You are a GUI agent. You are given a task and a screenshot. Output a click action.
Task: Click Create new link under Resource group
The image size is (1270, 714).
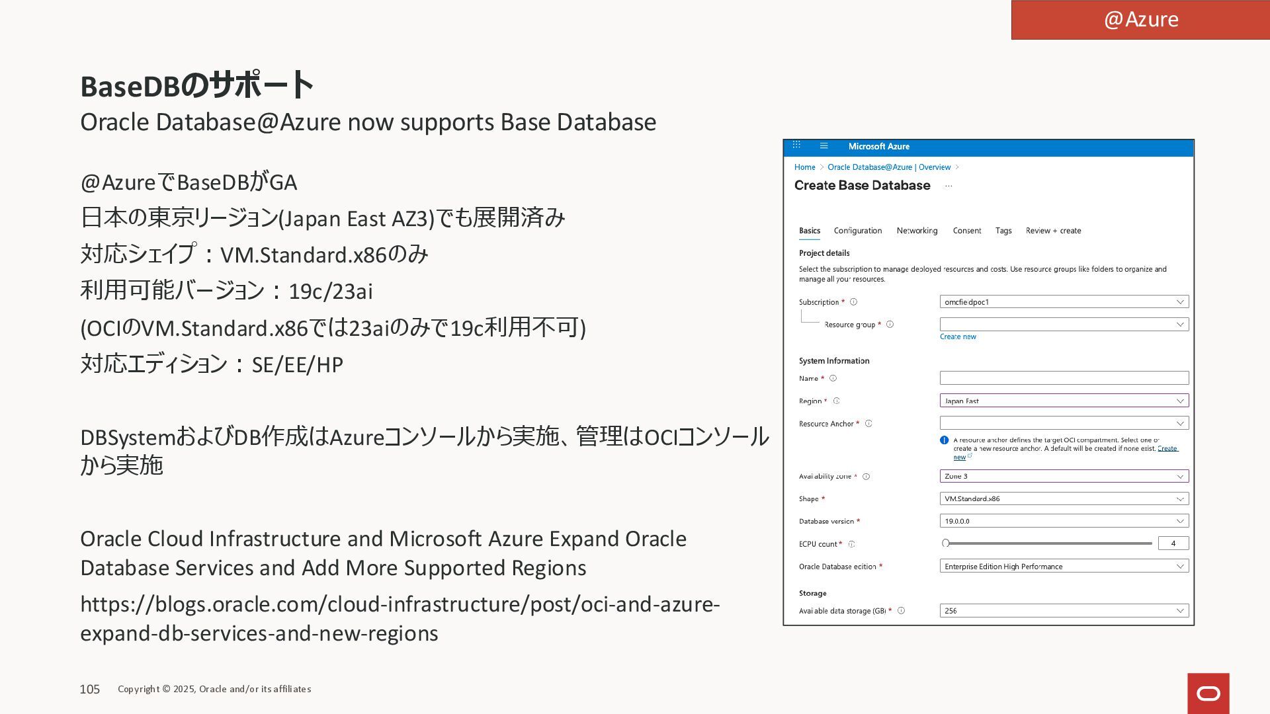tap(957, 337)
